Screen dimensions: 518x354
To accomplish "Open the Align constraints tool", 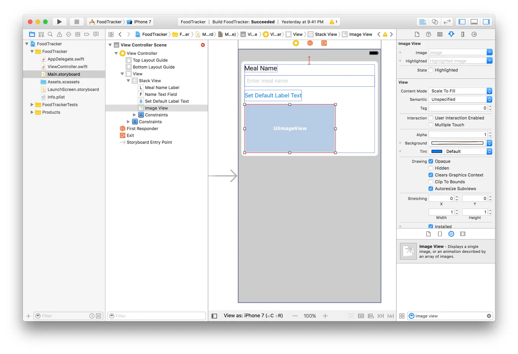I will [371, 316].
